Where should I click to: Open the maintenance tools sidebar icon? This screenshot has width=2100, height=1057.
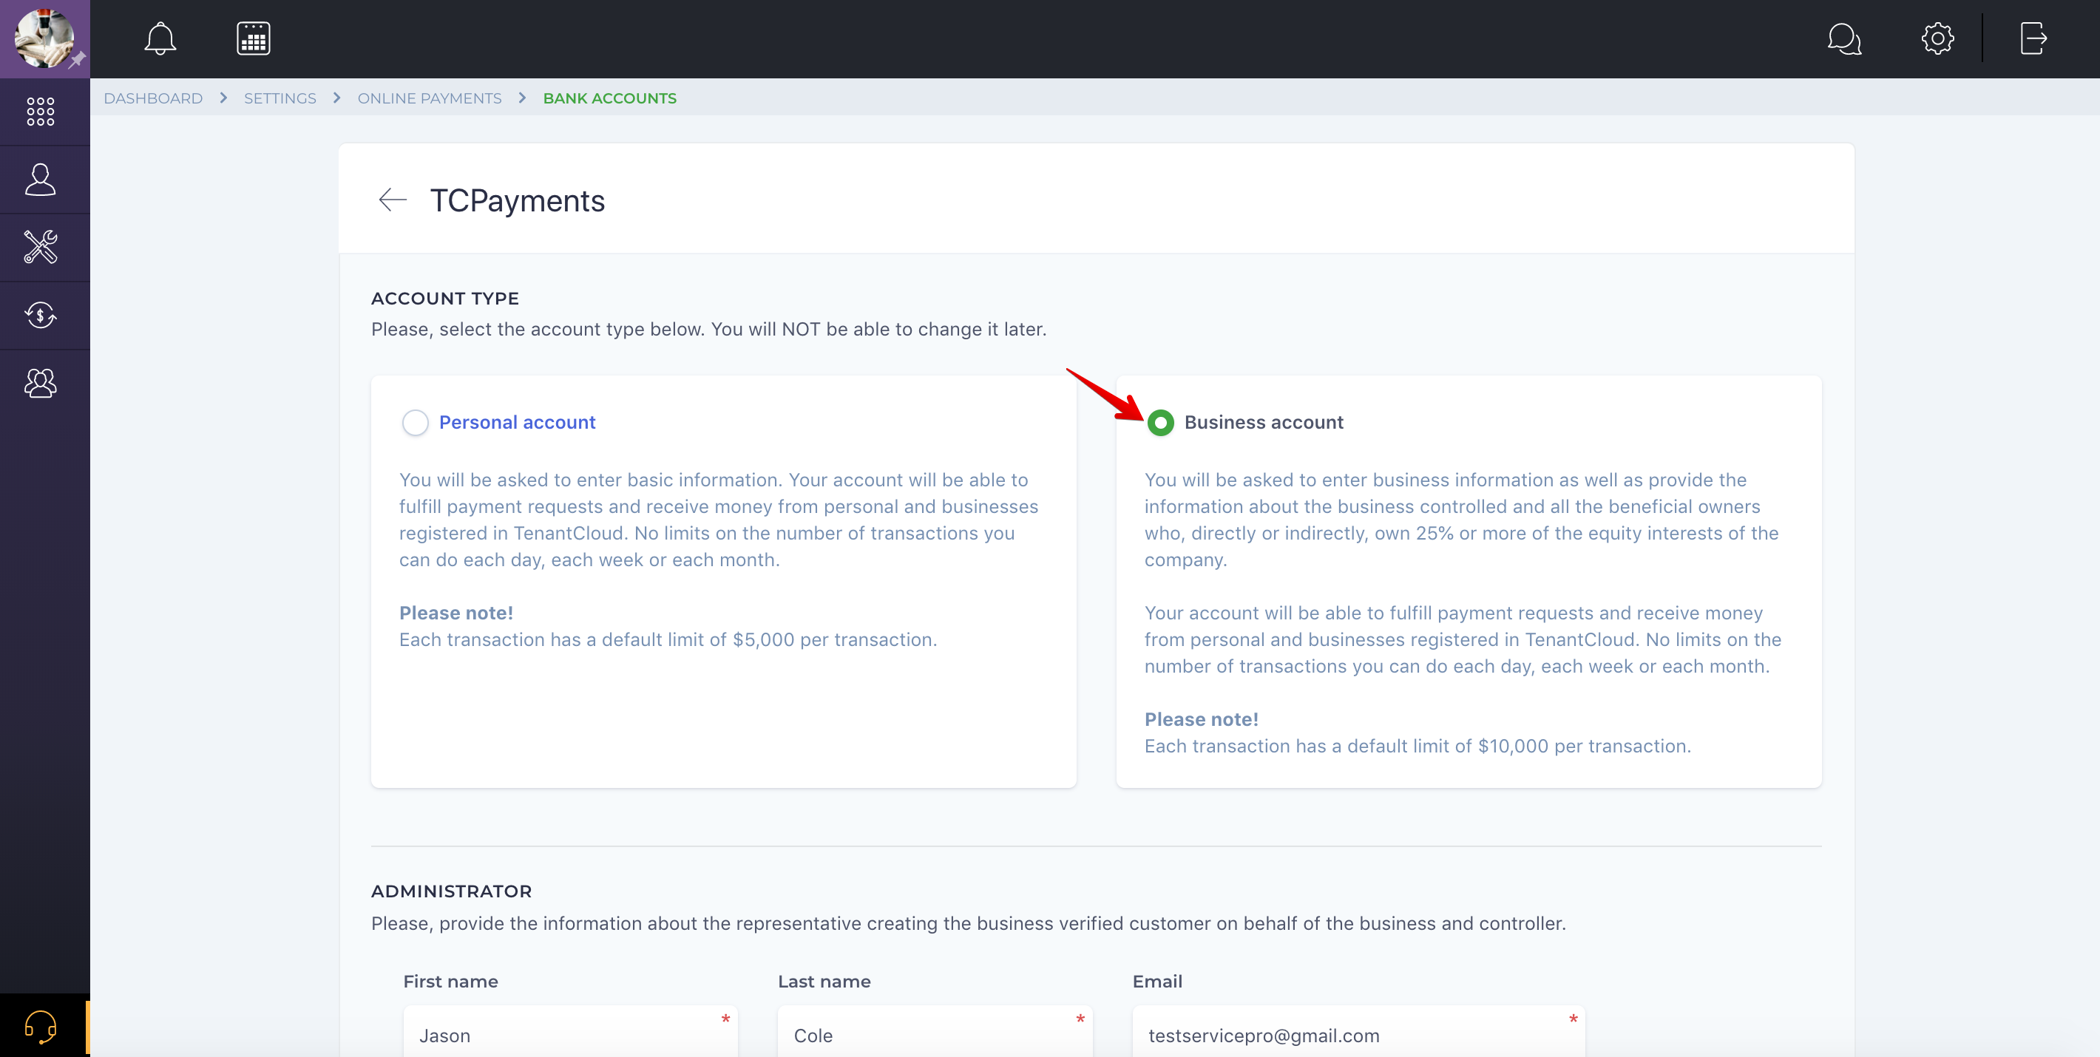[x=40, y=247]
